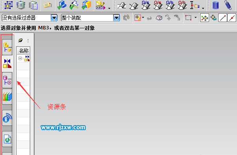The image size is (237, 155).
Task: Click the upright blue coil spring icon
Action: coord(216,5)
